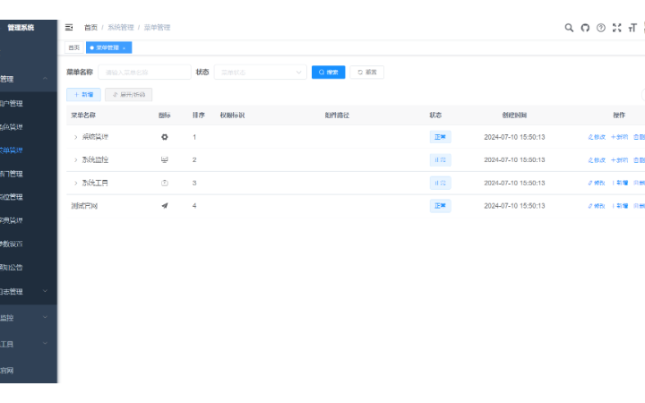Open the font size icon
This screenshot has width=645, height=403.
632,28
